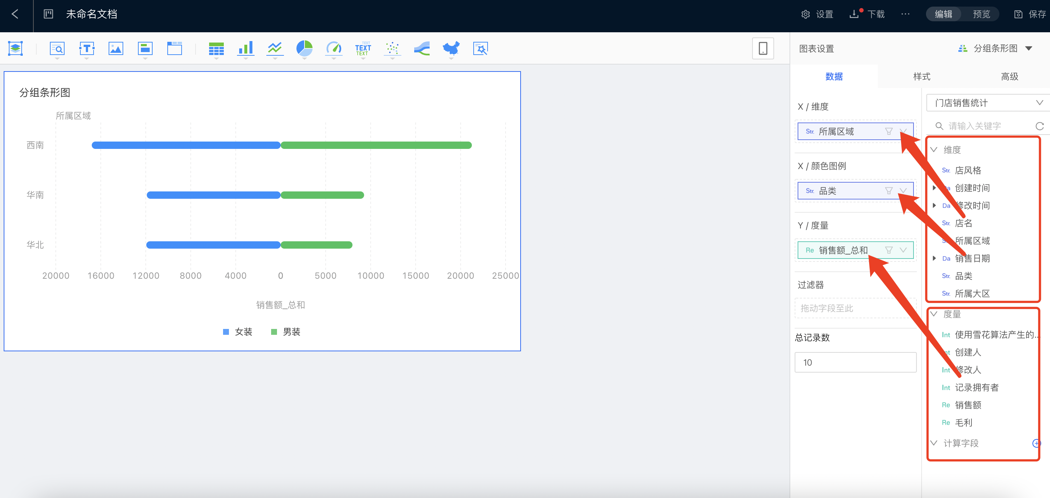Open dropdown on 品类 color legend field
The image size is (1050, 498).
pos(903,191)
